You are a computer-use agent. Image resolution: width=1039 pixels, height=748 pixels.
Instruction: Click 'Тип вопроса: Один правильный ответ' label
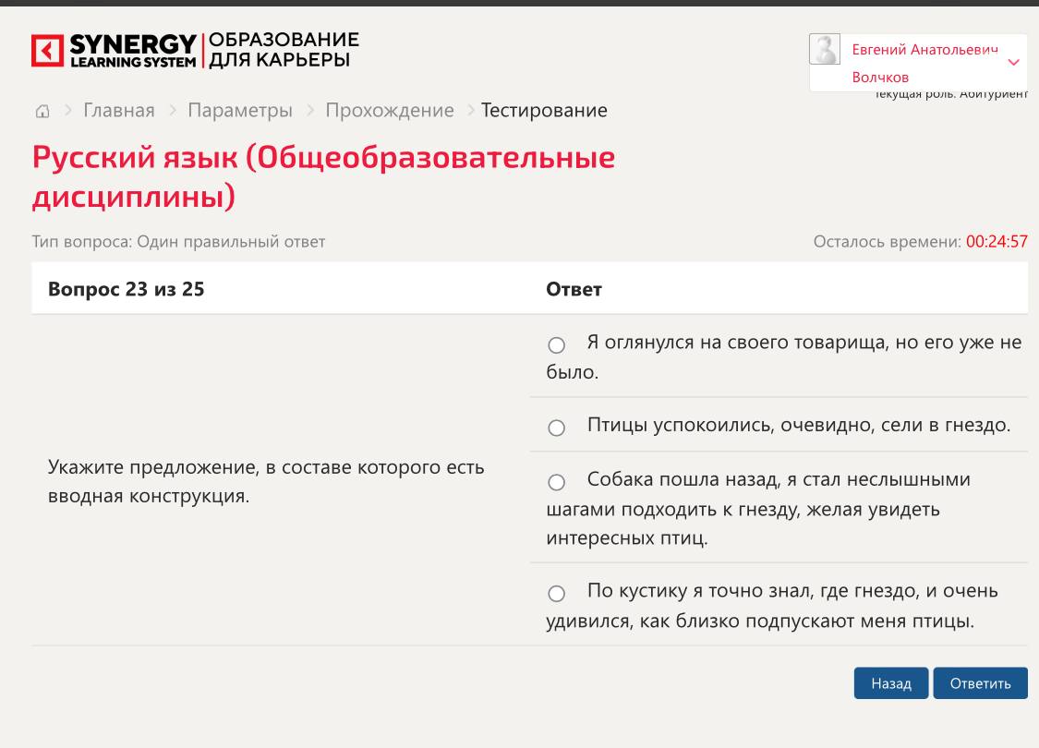(178, 242)
